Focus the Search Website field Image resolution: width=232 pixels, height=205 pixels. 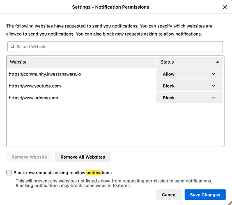point(115,47)
